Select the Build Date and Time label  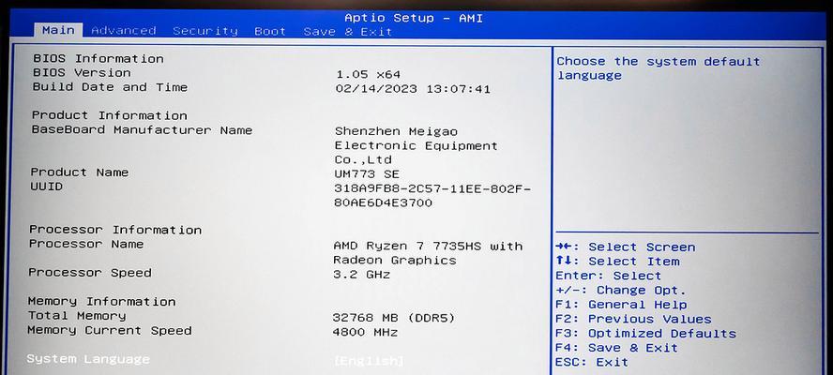click(110, 87)
